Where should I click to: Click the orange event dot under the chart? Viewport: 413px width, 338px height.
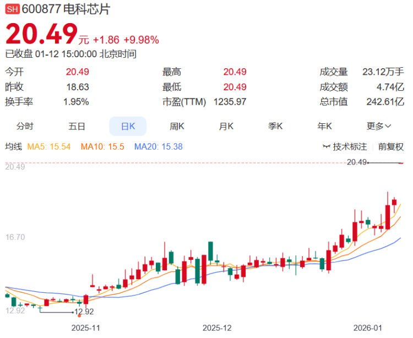80,315
